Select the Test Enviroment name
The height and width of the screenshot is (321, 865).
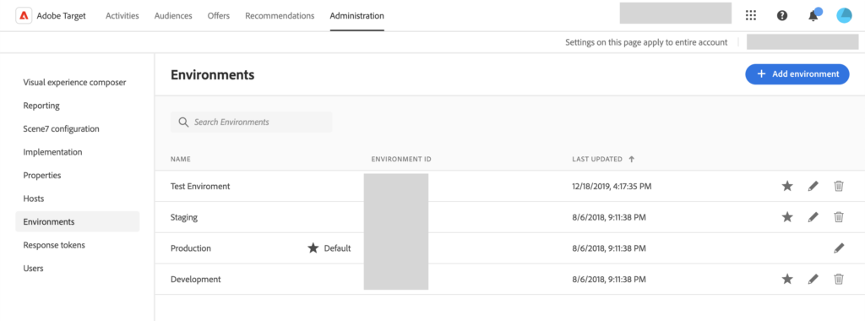click(x=200, y=187)
